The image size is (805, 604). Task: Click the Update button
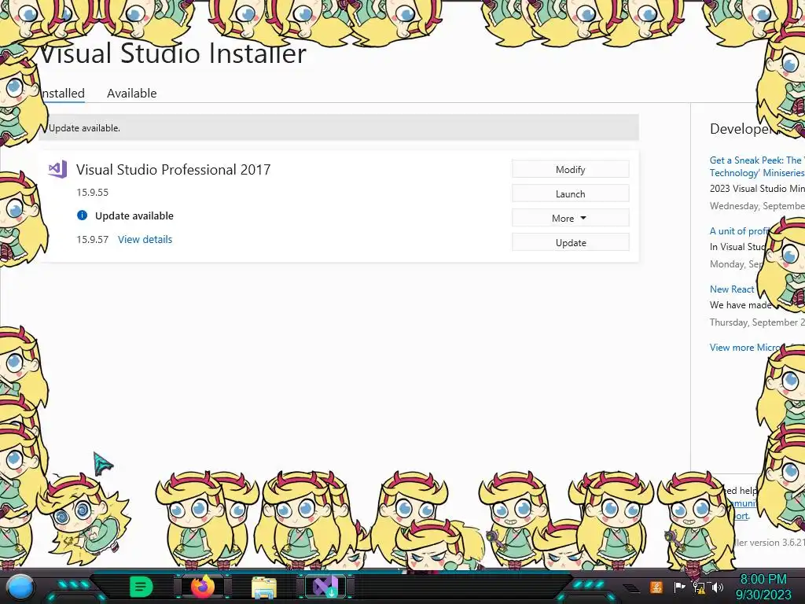pos(571,242)
